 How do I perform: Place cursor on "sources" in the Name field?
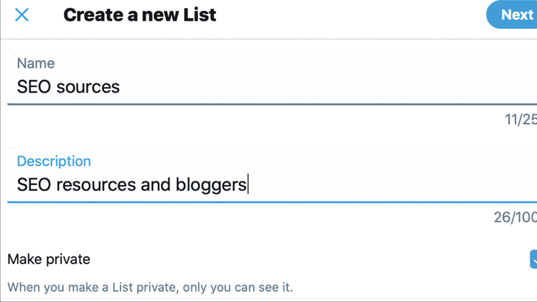[x=89, y=87]
